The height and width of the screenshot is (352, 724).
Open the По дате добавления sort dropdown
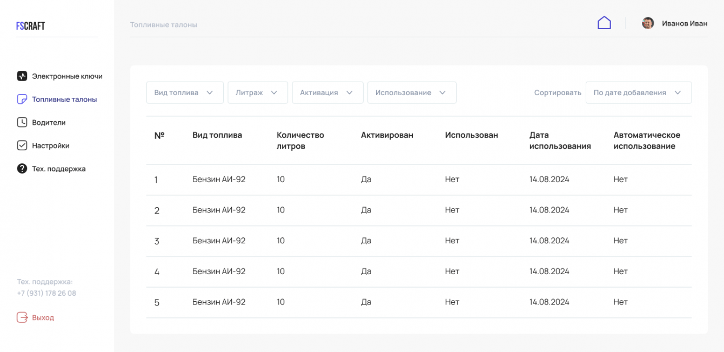(x=638, y=92)
